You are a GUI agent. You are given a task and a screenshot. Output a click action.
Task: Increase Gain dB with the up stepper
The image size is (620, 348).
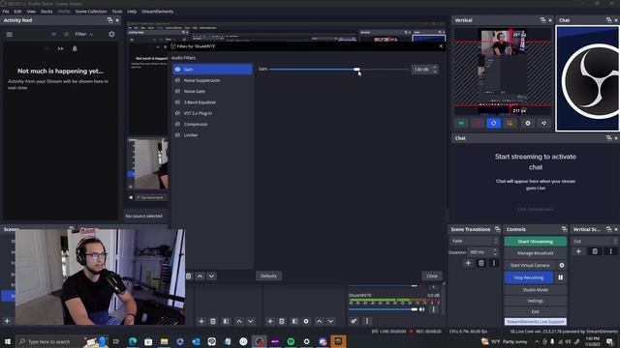tap(435, 67)
